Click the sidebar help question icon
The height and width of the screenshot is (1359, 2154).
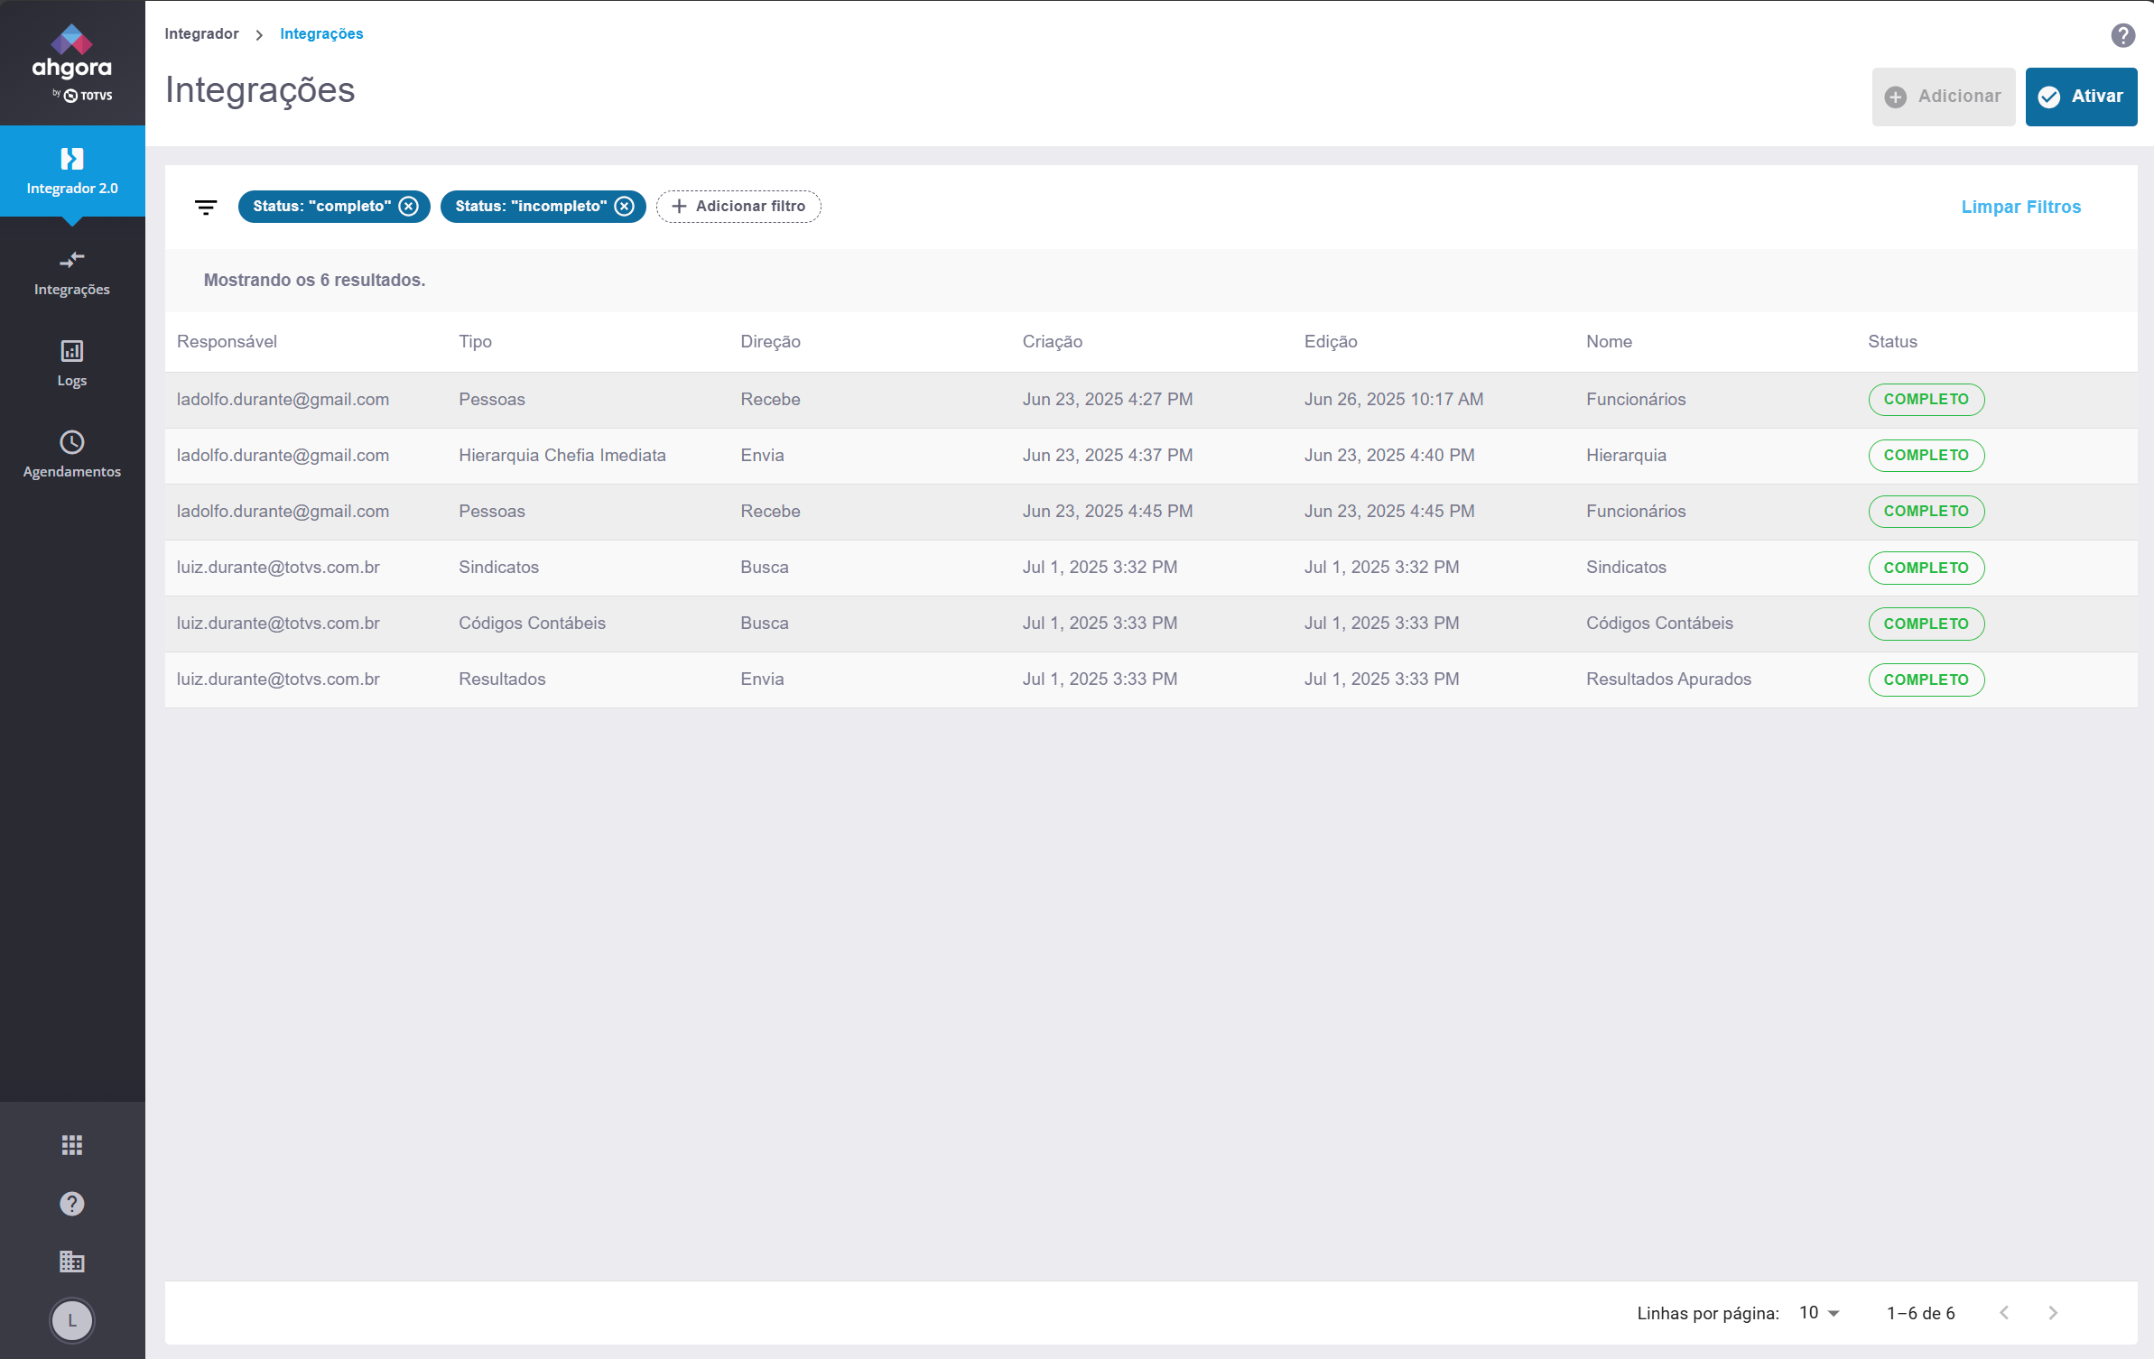[x=72, y=1203]
